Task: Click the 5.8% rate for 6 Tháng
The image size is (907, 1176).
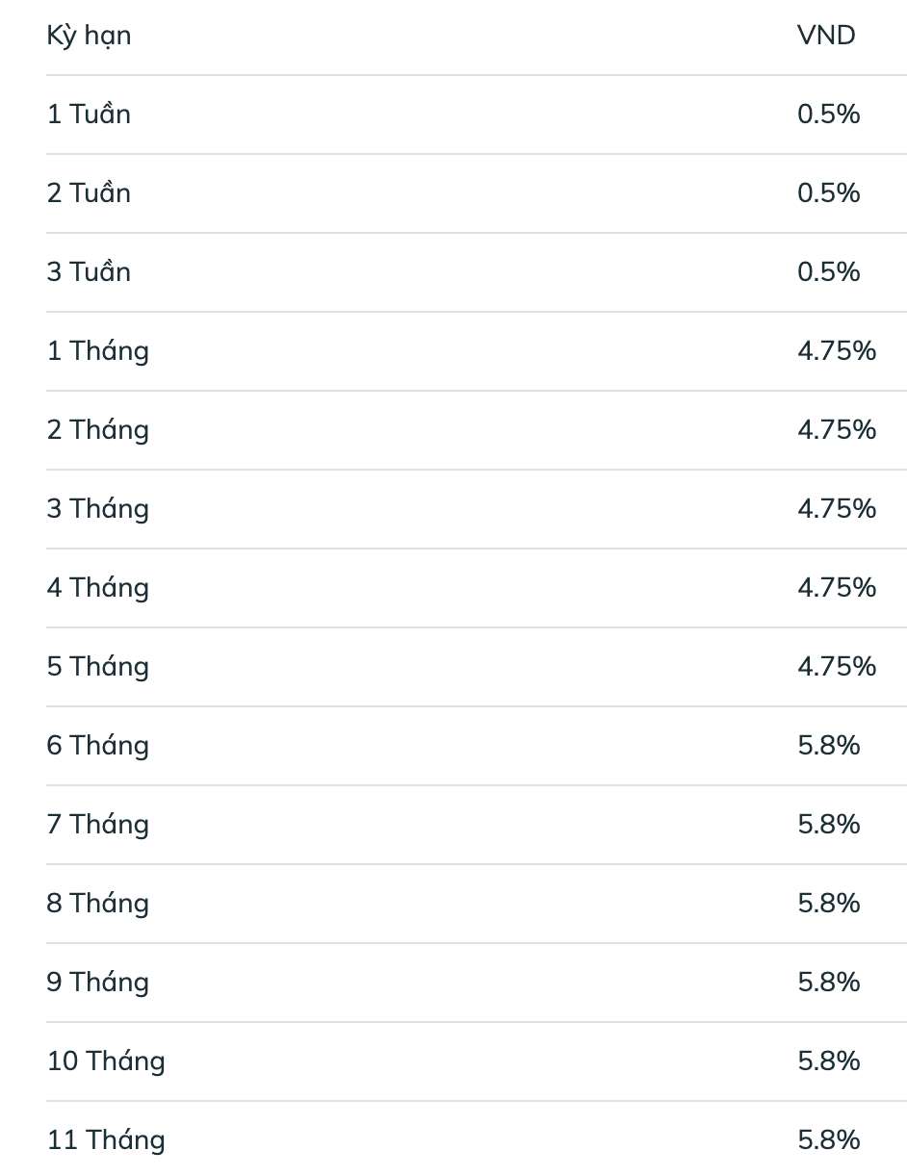Action: pyautogui.click(x=828, y=746)
